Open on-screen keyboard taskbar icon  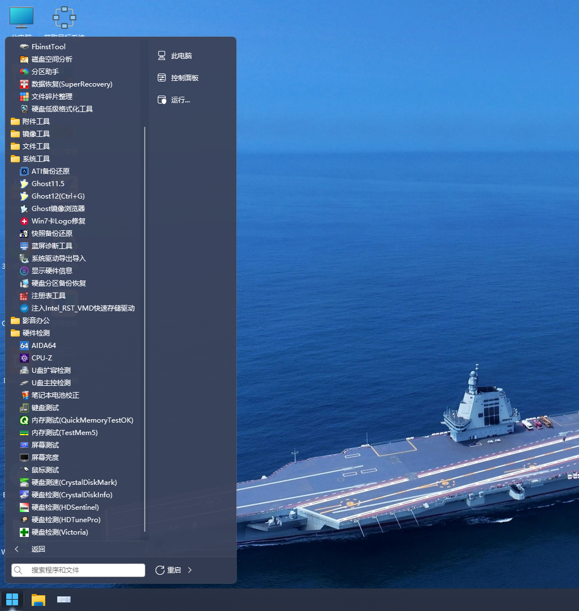point(64,600)
